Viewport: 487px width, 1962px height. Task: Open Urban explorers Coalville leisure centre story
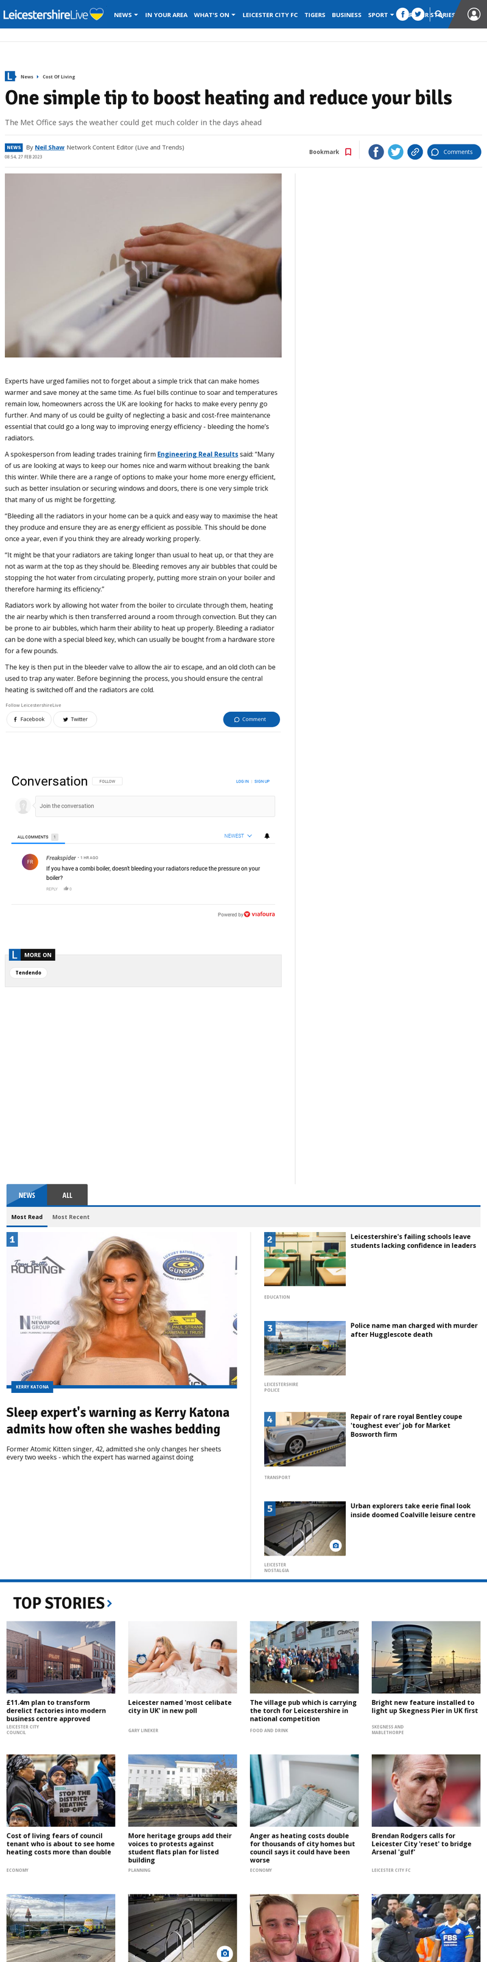[413, 1510]
